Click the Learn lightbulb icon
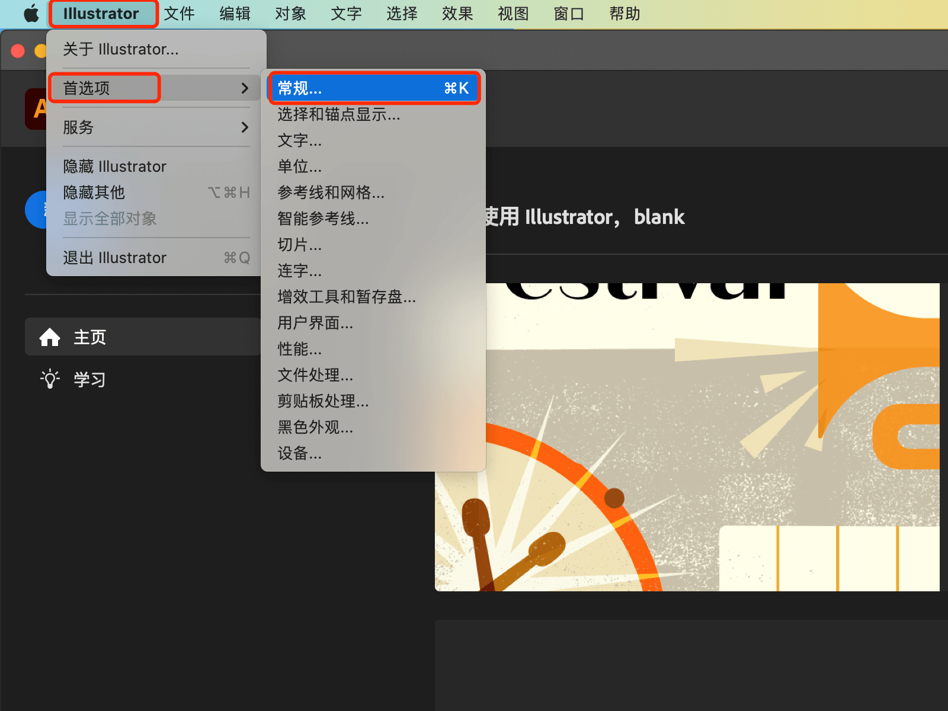The image size is (948, 711). pyautogui.click(x=50, y=379)
